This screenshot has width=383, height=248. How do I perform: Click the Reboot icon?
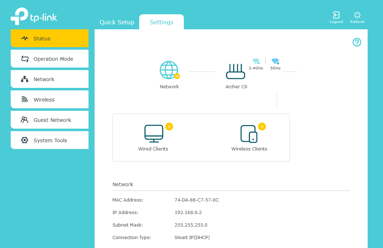[x=357, y=15]
